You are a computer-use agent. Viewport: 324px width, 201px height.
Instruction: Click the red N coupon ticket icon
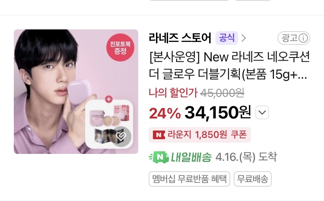[x=159, y=135]
